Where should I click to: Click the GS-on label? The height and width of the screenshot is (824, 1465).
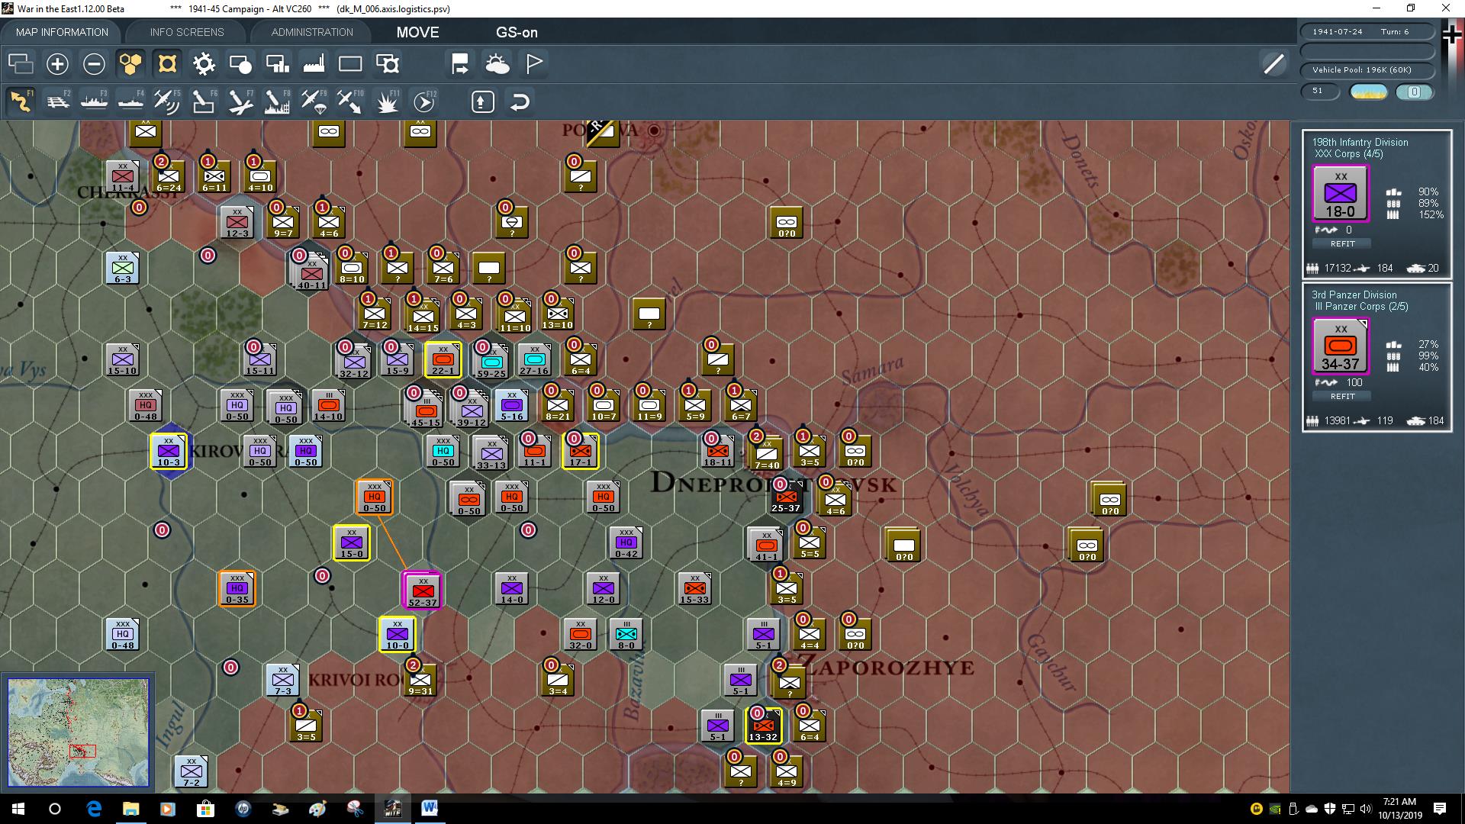(517, 32)
